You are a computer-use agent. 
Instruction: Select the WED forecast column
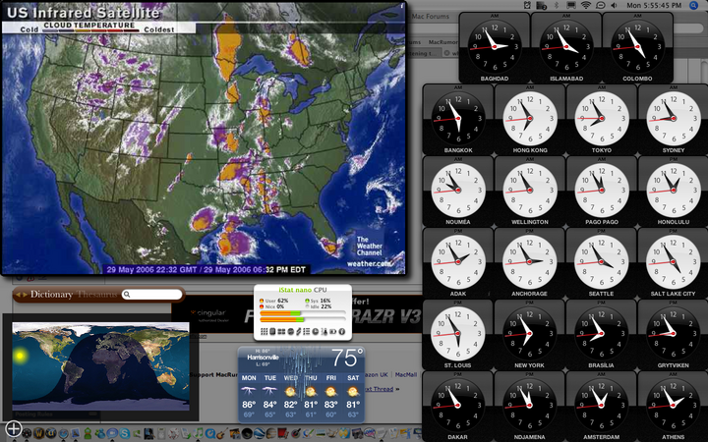[x=290, y=397]
